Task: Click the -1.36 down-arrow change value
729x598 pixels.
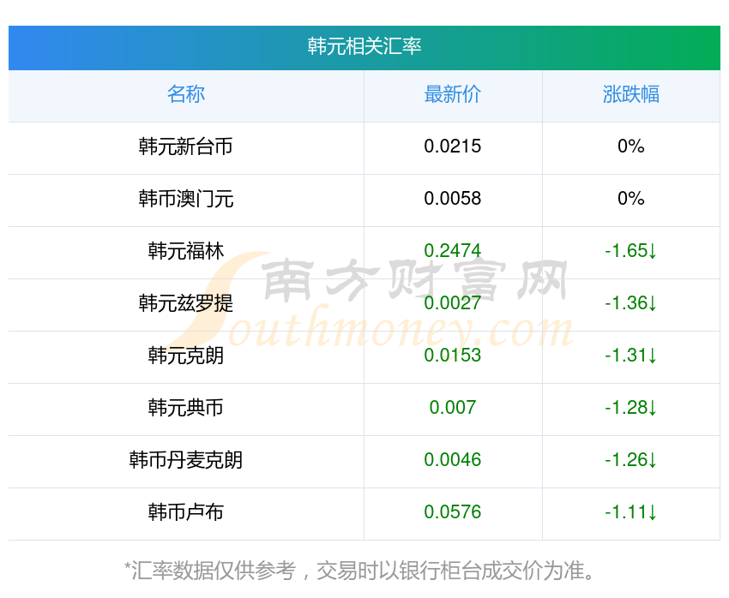Action: (631, 303)
